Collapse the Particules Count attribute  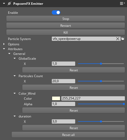pos(15,76)
